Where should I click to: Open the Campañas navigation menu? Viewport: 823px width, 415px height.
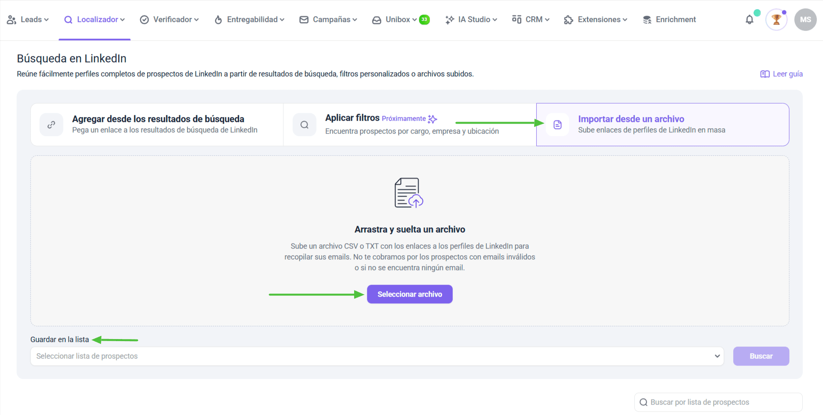coord(328,20)
